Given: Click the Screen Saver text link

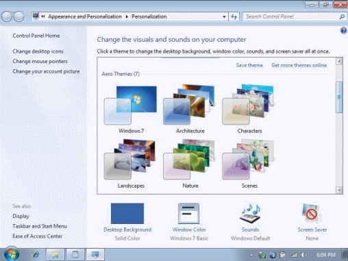Looking at the screenshot, I should pyautogui.click(x=312, y=229).
